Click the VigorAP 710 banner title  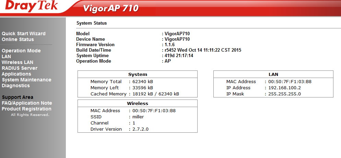tap(111, 9)
